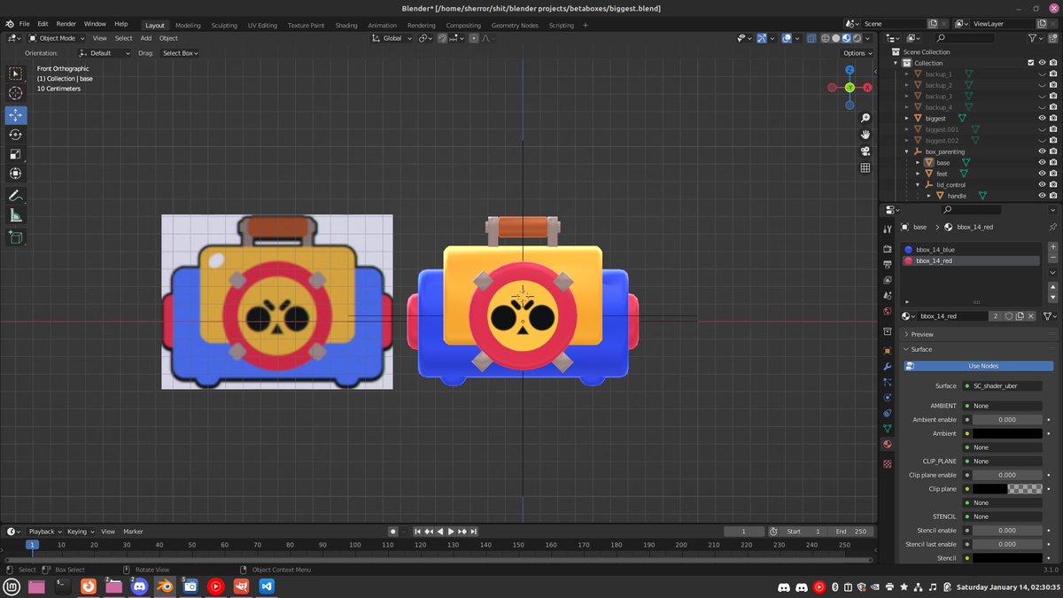Open the Ambient black color swatch
The image size is (1063, 598).
(1007, 433)
